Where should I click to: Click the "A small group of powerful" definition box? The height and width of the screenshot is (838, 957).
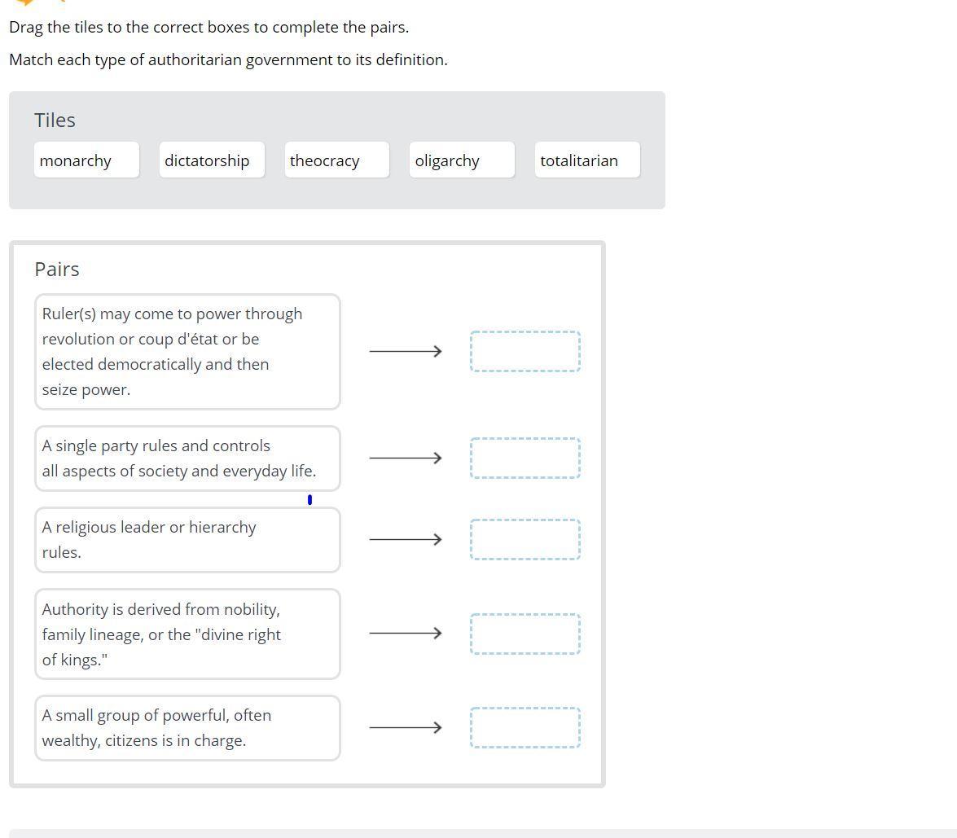187,728
